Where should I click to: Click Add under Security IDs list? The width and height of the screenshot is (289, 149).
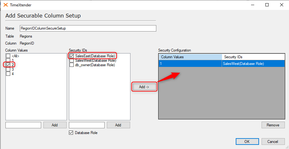click(x=118, y=125)
